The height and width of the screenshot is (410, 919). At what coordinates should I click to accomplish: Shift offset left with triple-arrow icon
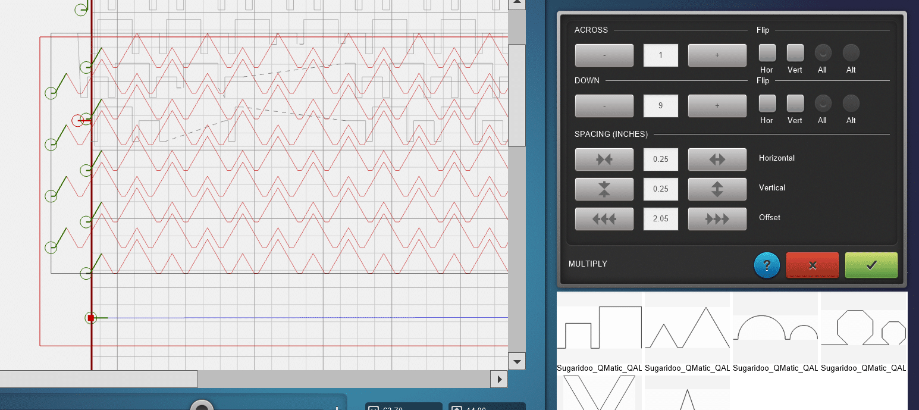[x=604, y=219]
